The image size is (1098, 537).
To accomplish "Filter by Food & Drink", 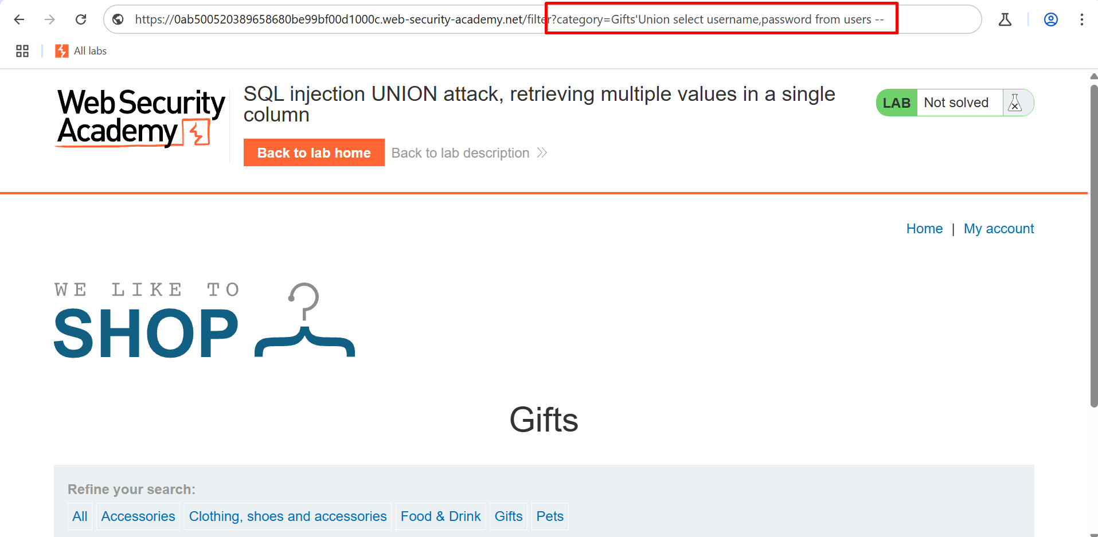I will (x=440, y=516).
